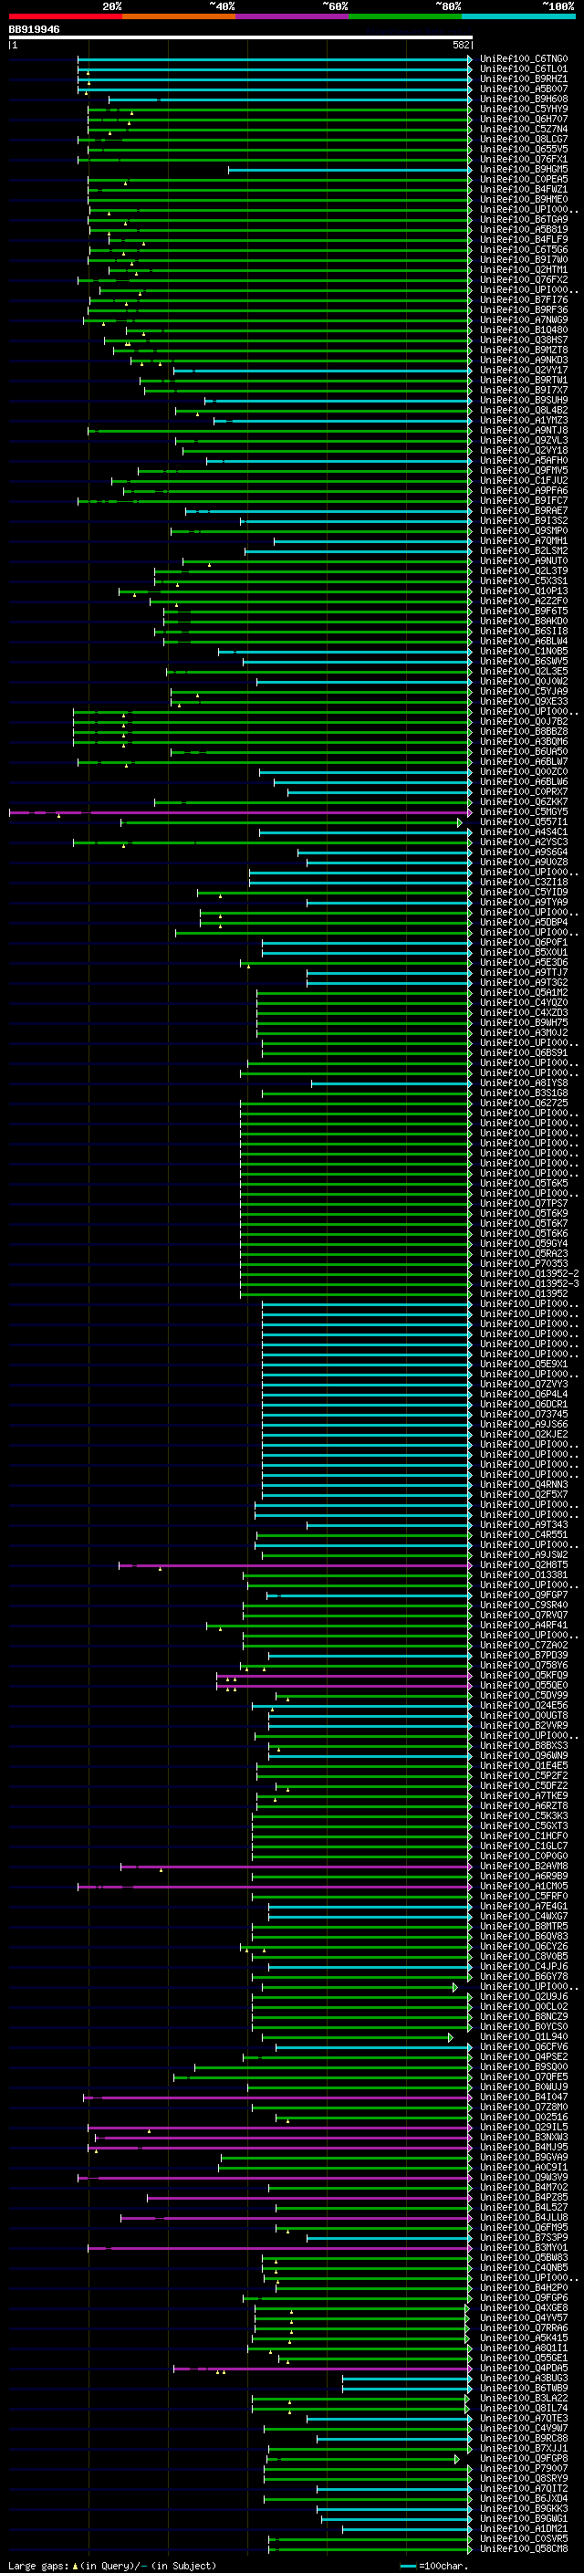Select hit UniRef100_Q9W3V9
This screenshot has width=584, height=2573.
click(x=523, y=2177)
